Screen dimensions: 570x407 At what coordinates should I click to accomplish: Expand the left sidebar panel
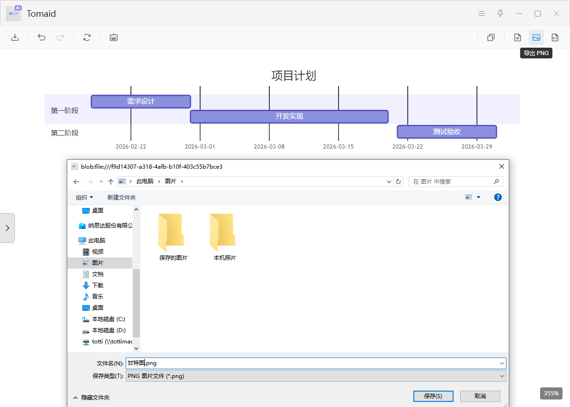pyautogui.click(x=7, y=228)
